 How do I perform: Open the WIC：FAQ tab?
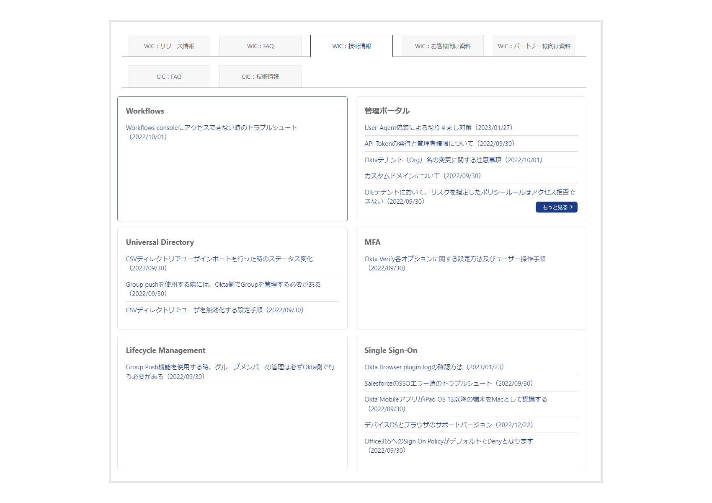pos(260,46)
